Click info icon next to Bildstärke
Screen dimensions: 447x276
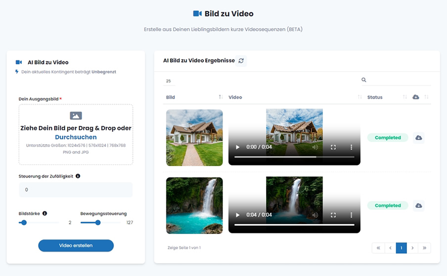click(45, 214)
